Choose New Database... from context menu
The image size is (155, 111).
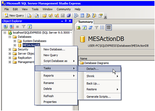(56, 49)
